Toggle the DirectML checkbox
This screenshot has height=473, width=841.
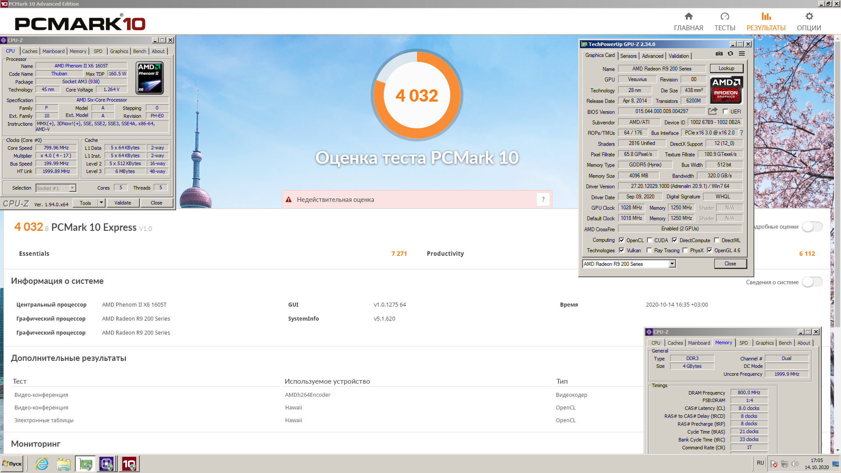717,240
